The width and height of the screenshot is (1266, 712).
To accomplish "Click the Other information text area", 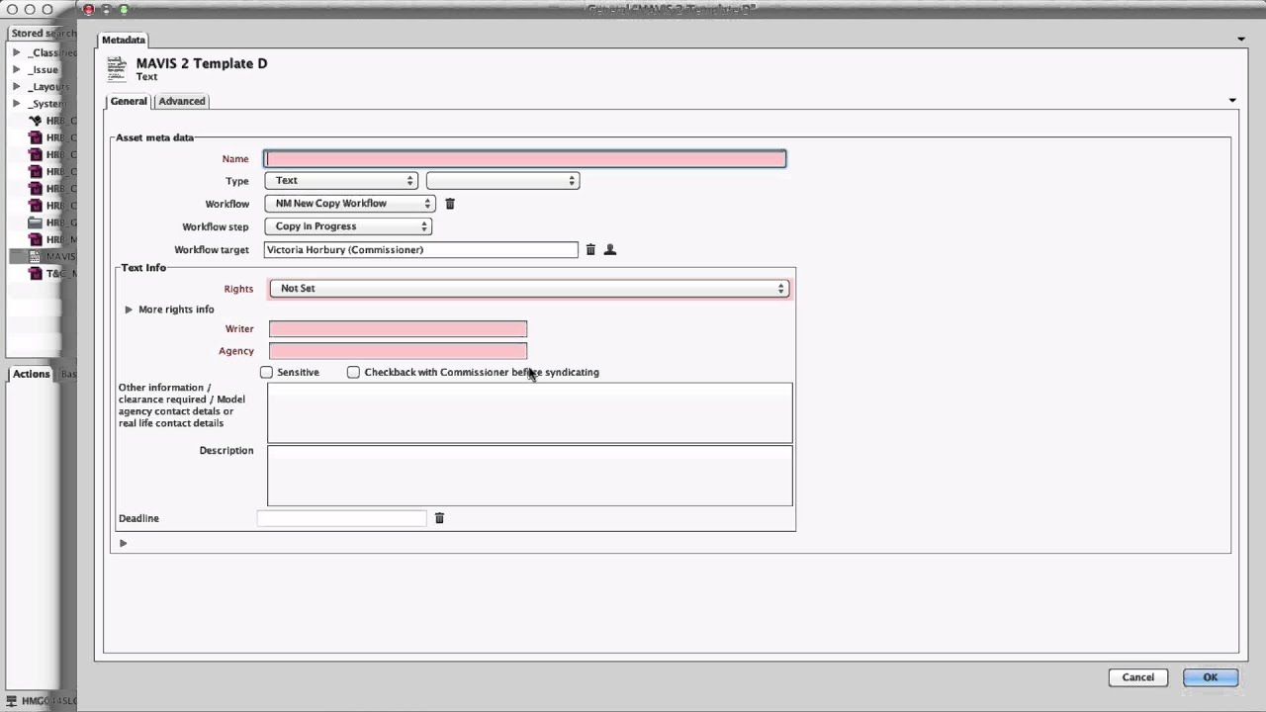I will [x=529, y=413].
